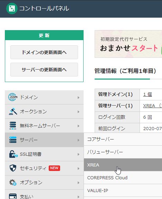Image resolution: width=162 pixels, height=199 pixels.
Task: Expand the オプション menu arrow
Action: [78, 183]
